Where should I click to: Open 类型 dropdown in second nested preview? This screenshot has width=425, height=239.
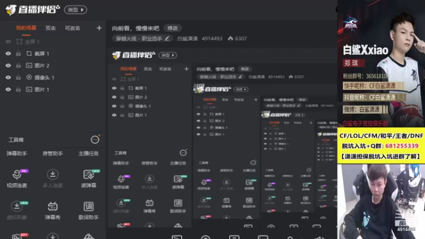point(241,89)
